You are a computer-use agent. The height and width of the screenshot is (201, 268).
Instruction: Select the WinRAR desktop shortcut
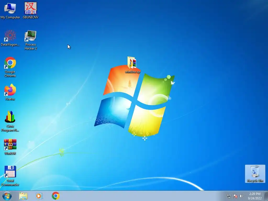click(10, 147)
